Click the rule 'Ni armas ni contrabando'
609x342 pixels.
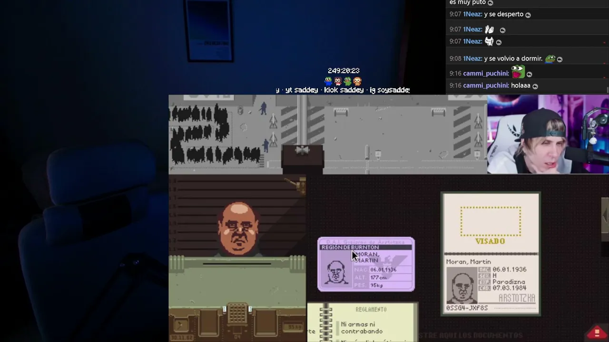tap(362, 328)
